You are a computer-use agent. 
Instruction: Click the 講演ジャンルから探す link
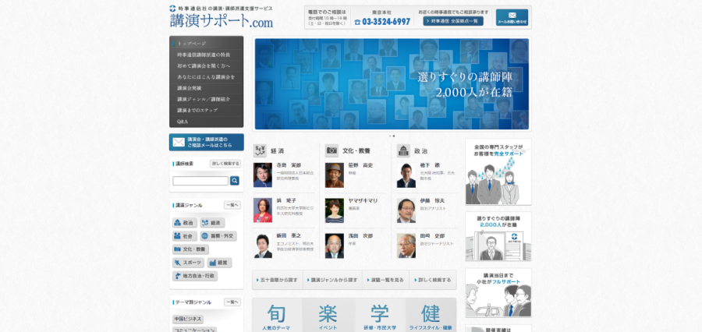point(332,280)
